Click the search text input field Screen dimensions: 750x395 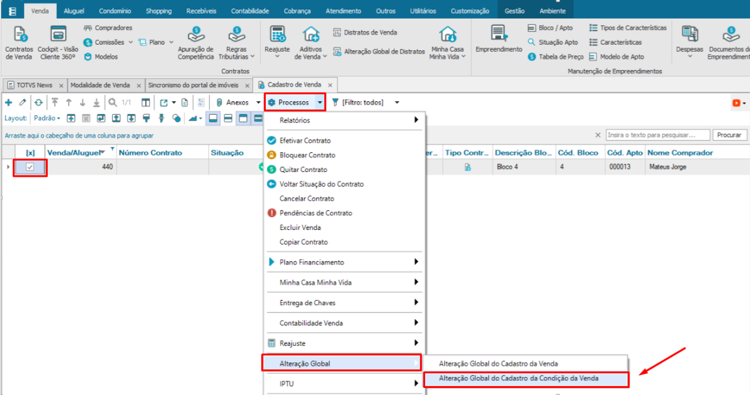click(x=658, y=135)
